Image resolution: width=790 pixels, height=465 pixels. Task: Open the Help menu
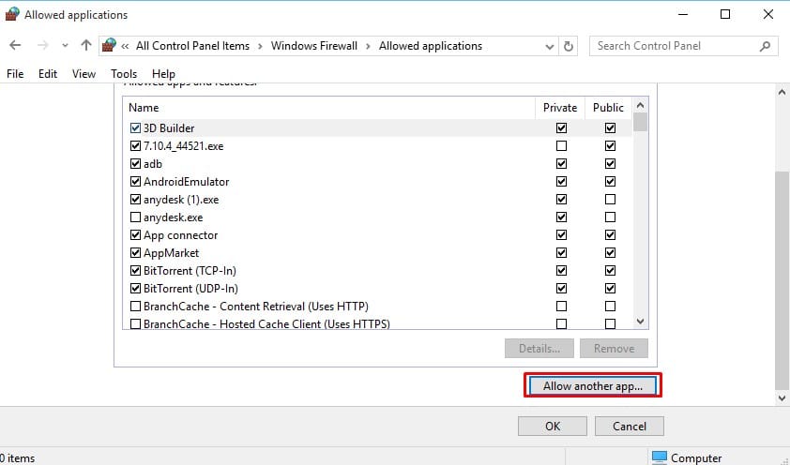click(x=163, y=74)
